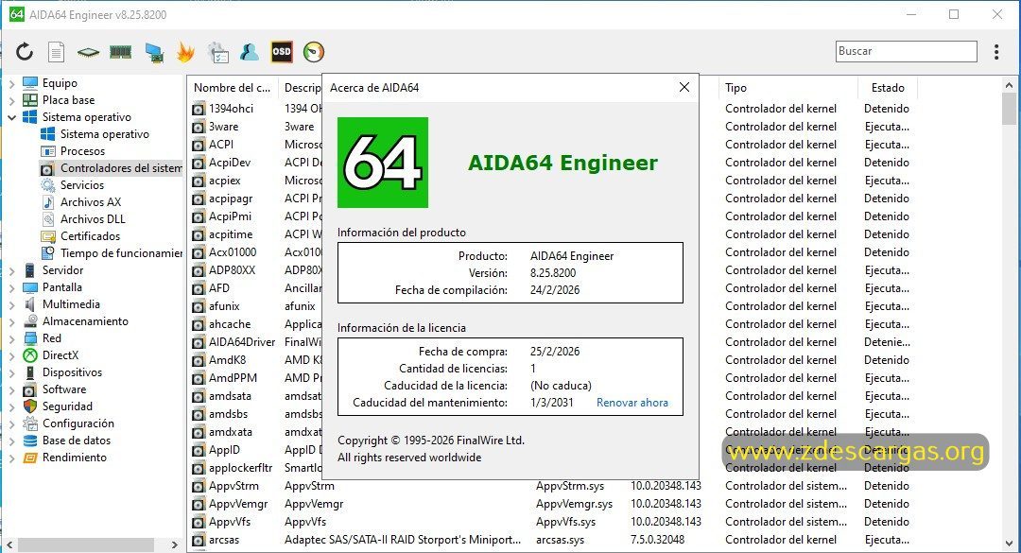Click the AIDA64Driver row icon
The width and height of the screenshot is (1021, 553).
pyautogui.click(x=199, y=342)
